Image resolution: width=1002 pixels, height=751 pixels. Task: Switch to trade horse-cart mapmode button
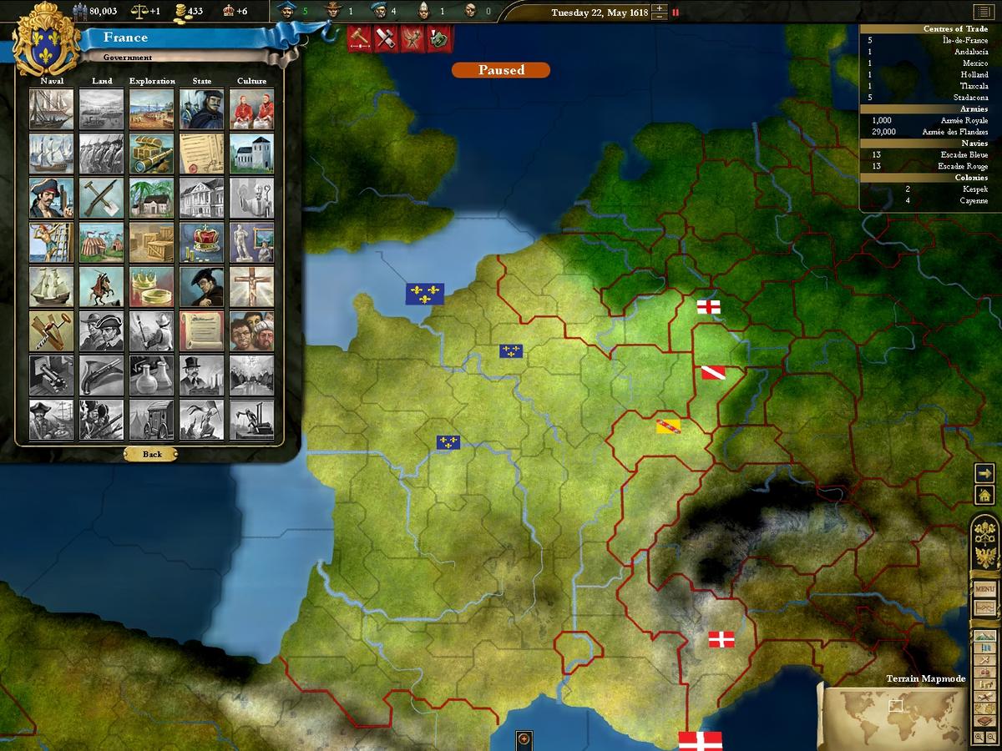point(985,684)
